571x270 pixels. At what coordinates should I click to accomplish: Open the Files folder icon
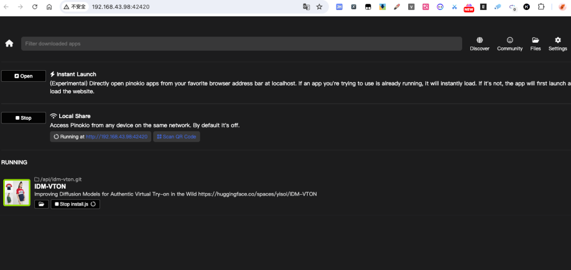tap(536, 40)
